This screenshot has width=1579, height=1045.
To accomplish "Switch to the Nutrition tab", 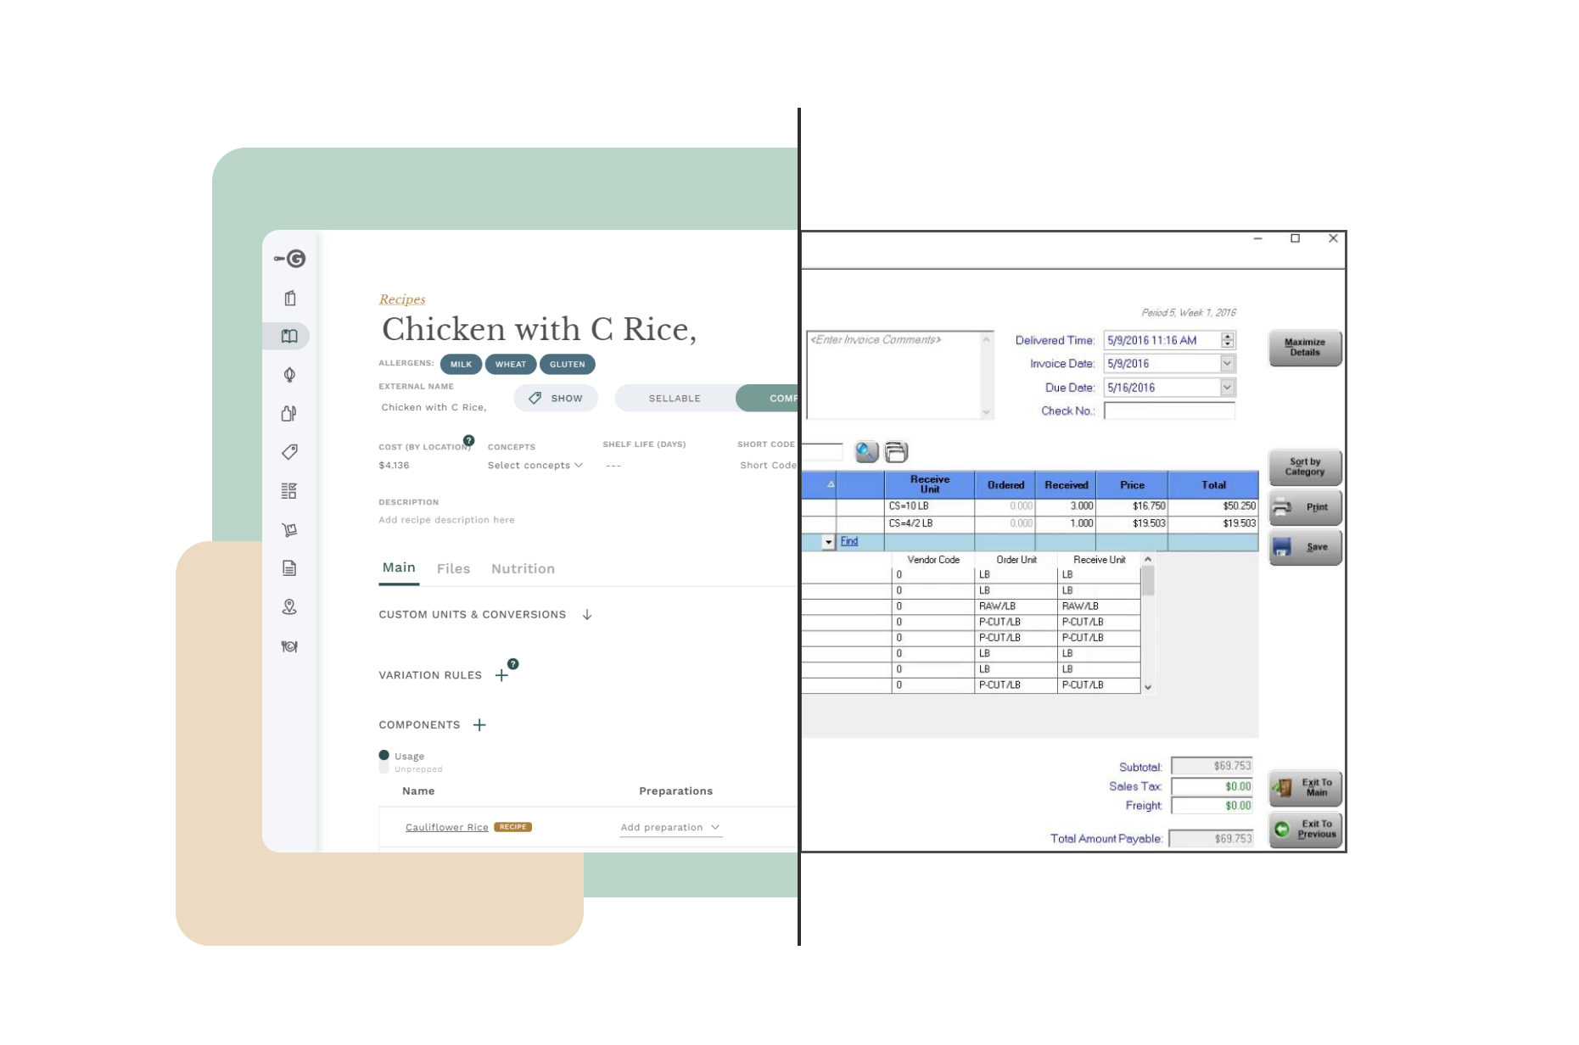I will click(x=523, y=568).
